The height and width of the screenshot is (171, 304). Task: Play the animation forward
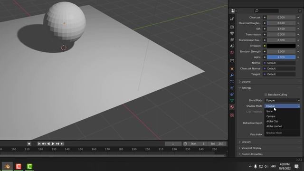[53, 143]
